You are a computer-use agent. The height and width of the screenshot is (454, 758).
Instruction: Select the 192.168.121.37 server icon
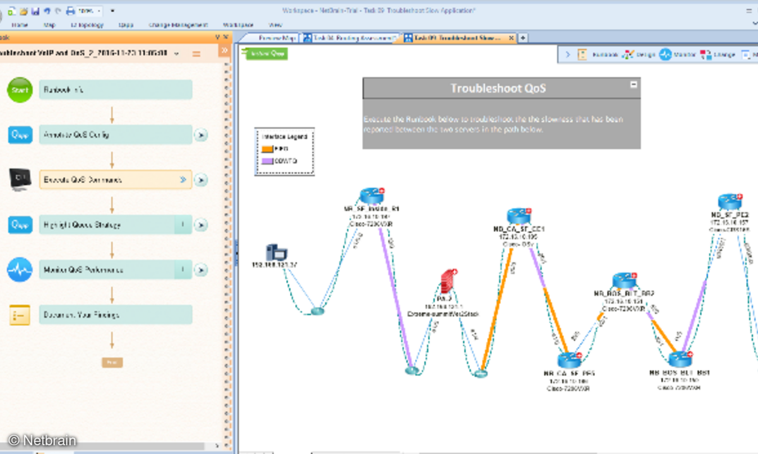(x=276, y=252)
